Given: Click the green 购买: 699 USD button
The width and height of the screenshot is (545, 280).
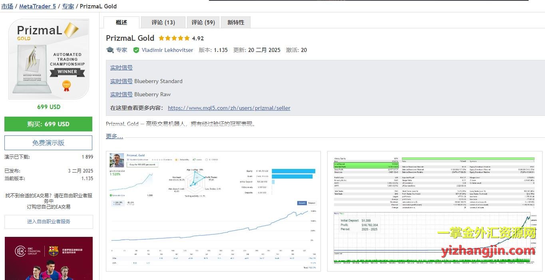Looking at the screenshot, I should pos(48,124).
